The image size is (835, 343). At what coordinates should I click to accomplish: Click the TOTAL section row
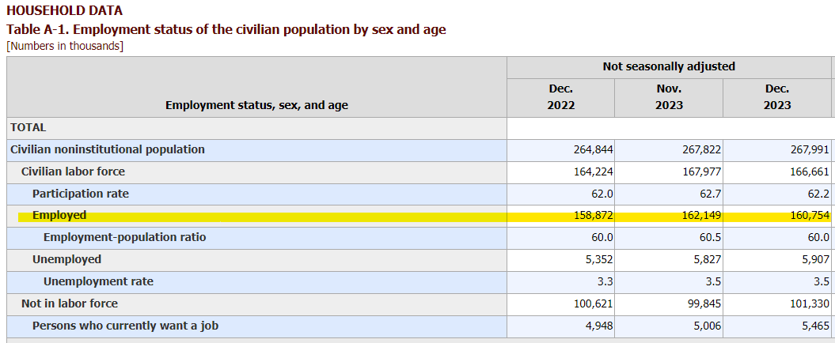(x=28, y=127)
